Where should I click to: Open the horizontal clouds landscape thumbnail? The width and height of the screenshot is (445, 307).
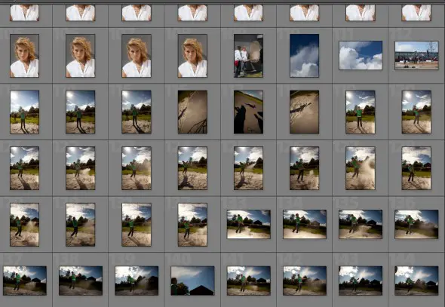[x=361, y=55]
